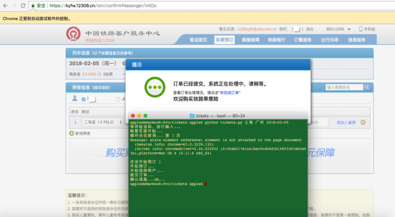Screen dimensions: 395x217
Task: Open the 铁路畅行 tab
Action: click(276, 40)
